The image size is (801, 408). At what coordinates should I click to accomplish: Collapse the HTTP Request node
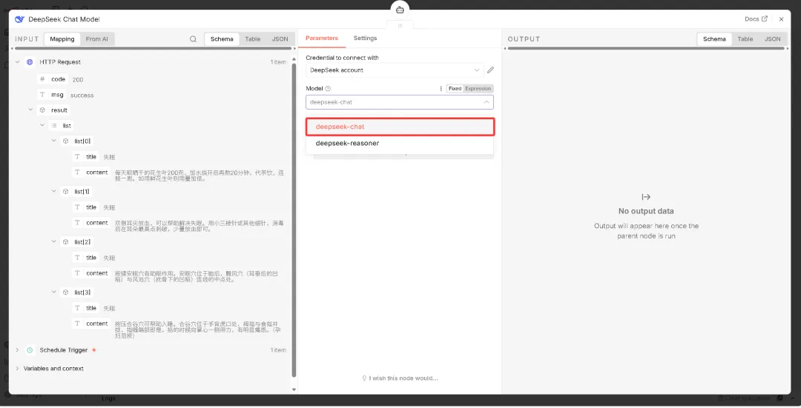[x=17, y=61]
